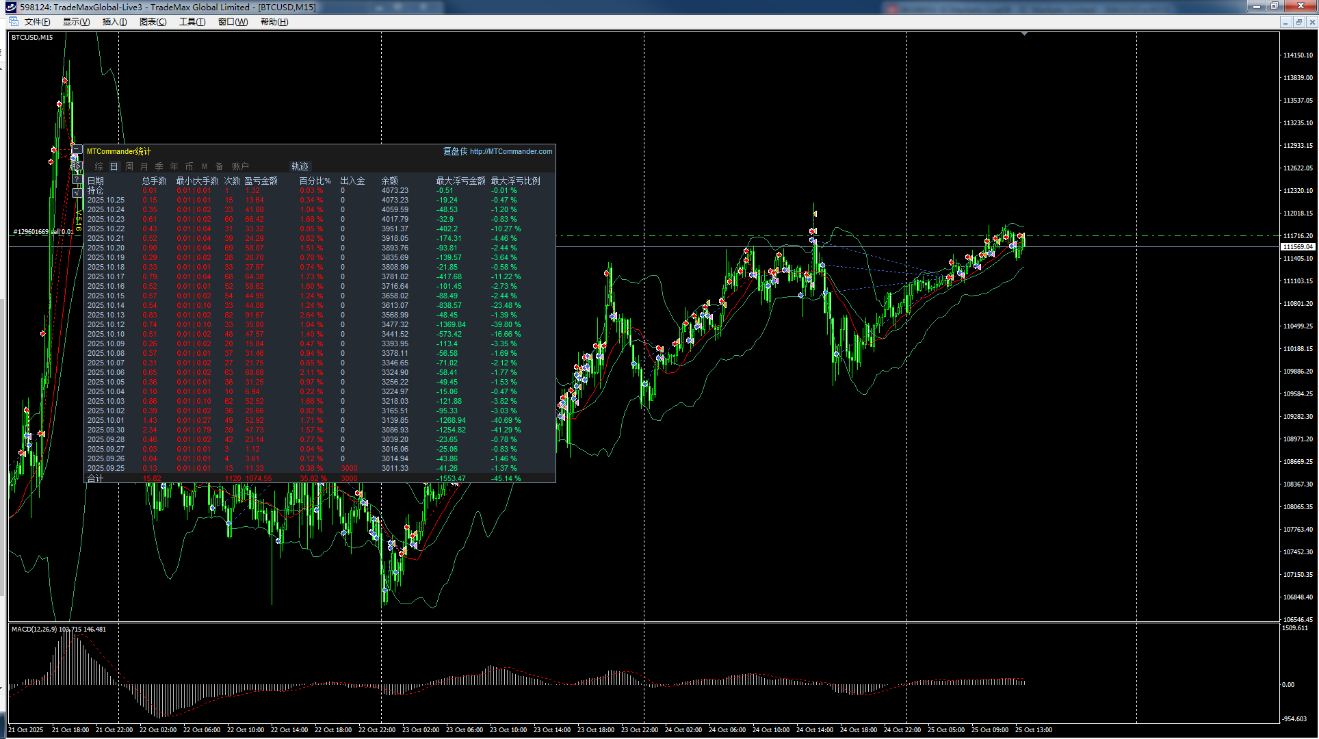The height and width of the screenshot is (739, 1319).
Task: Click the TradeMax application logo icon
Action: [x=10, y=7]
